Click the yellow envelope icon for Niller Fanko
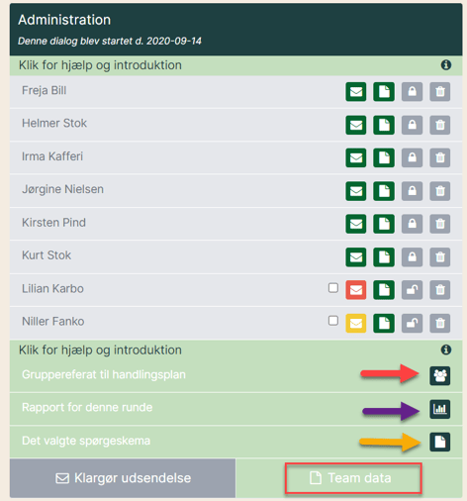The width and height of the screenshot is (467, 501). 356,323
